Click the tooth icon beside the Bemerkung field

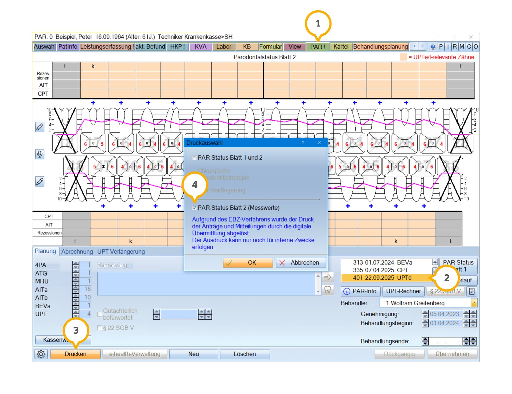coord(328,290)
